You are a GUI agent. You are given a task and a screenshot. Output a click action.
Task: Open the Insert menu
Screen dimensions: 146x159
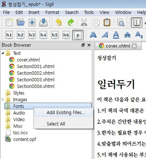[34, 13]
